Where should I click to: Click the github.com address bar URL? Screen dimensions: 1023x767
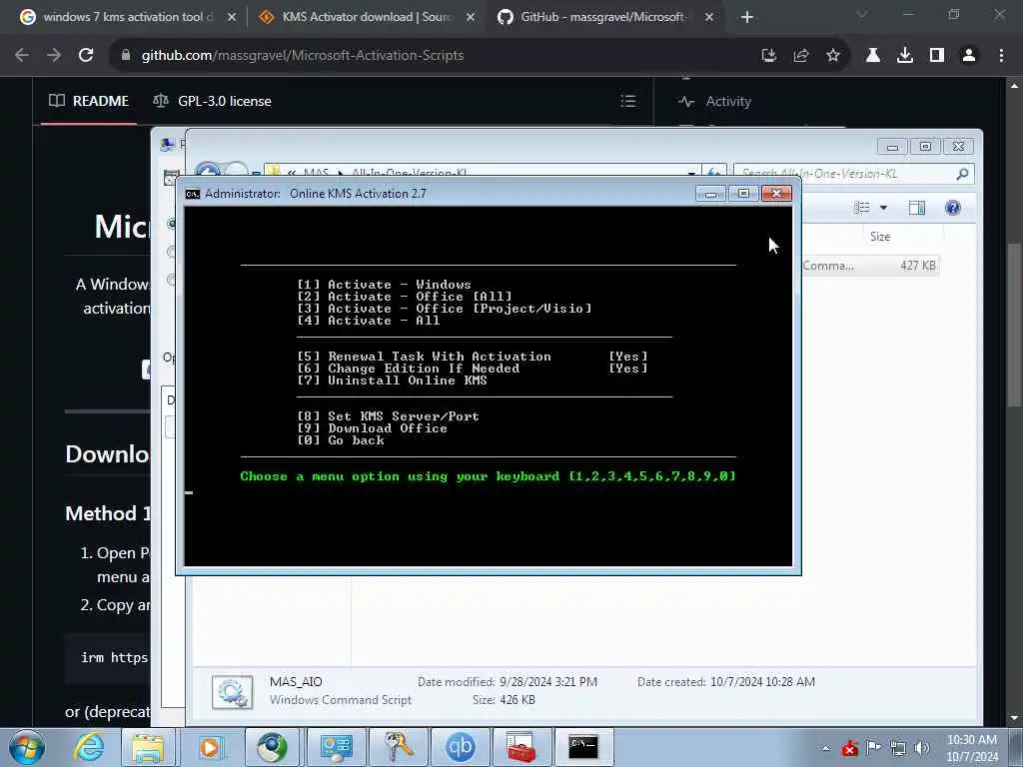coord(302,56)
